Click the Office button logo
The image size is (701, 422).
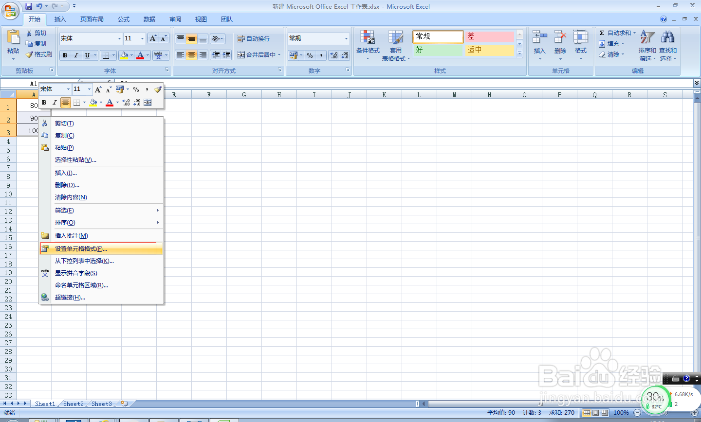coord(10,11)
